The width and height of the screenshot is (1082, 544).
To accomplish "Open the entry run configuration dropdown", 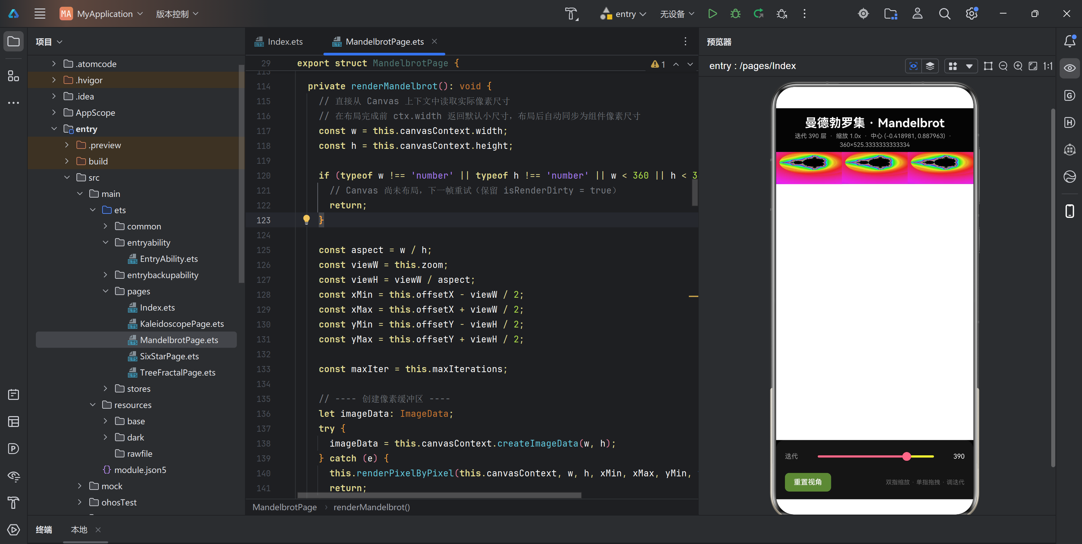I will point(623,14).
